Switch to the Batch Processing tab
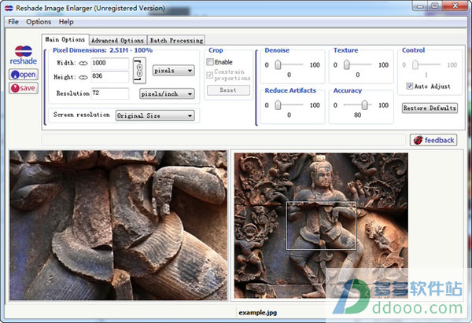 pyautogui.click(x=176, y=40)
